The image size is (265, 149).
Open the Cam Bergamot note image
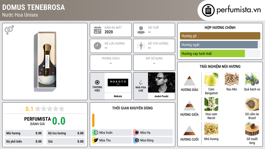click(211, 79)
